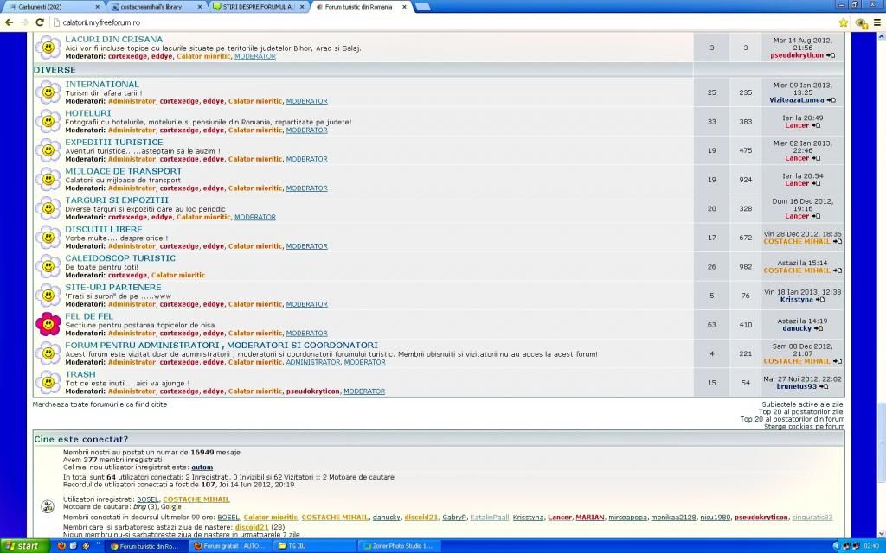Click the browser back arrow
This screenshot has height=553, width=886.
(9, 22)
